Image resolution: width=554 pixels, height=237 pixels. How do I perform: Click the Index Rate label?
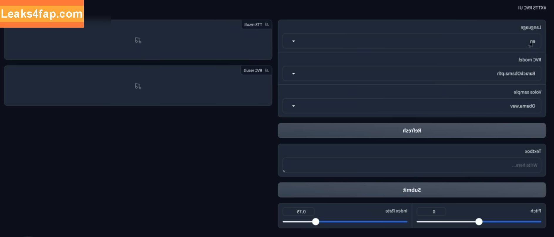tap(396, 211)
